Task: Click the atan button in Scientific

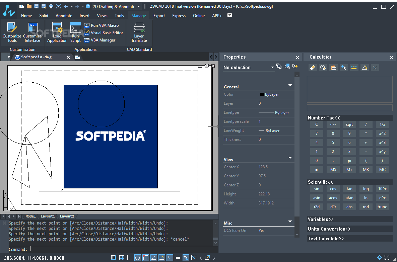Action: 349,198
